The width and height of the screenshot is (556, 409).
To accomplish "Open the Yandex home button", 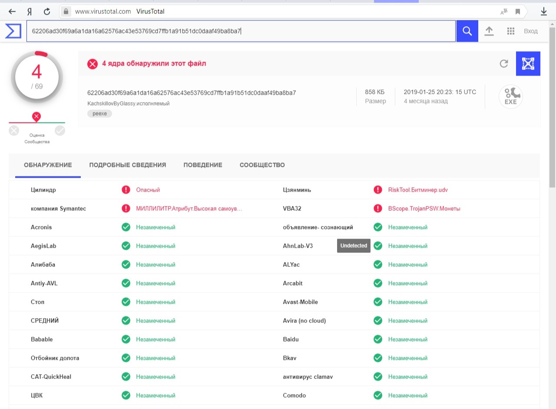I will pos(29,12).
